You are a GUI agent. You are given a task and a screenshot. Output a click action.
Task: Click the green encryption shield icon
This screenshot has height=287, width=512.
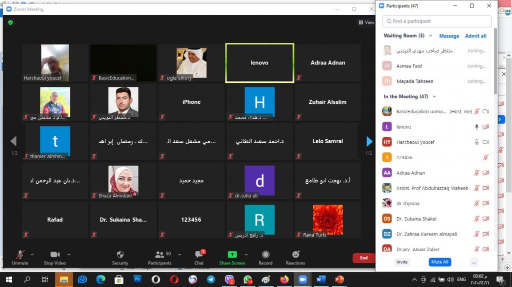pyautogui.click(x=10, y=22)
